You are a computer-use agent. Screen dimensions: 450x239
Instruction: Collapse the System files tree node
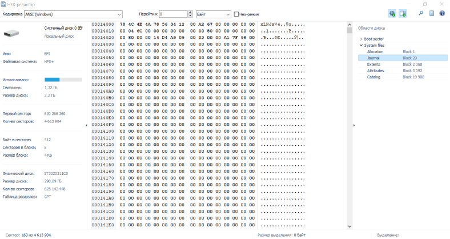click(x=361, y=45)
